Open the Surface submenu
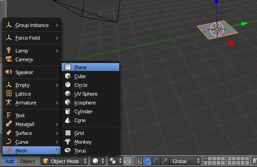257x167 pixels. click(32, 133)
